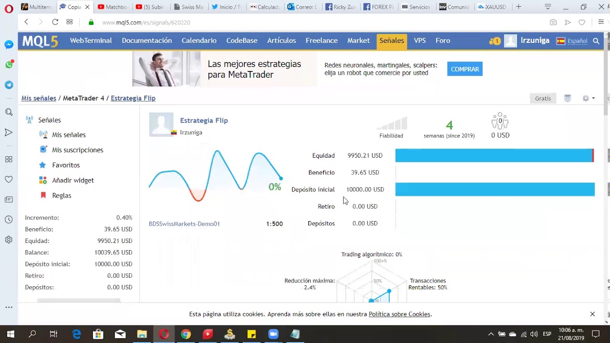Go back to previous page
The width and height of the screenshot is (610, 343).
pos(26,22)
